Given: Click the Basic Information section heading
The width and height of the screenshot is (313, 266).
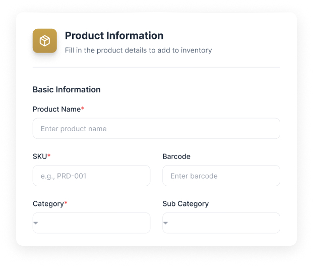Looking at the screenshot, I should 67,89.
